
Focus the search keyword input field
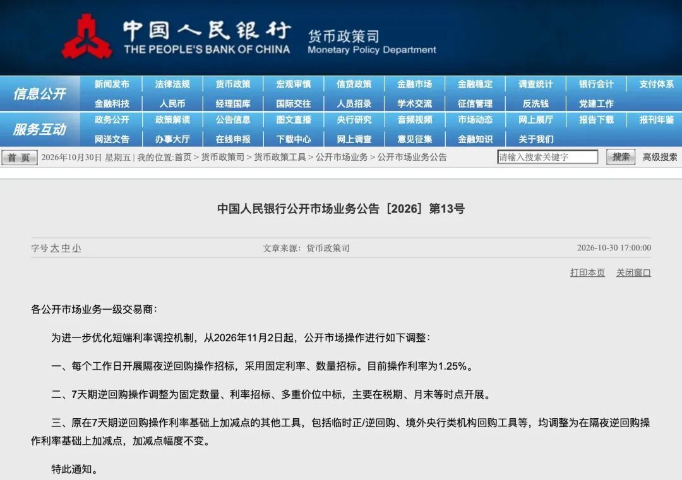pyautogui.click(x=547, y=157)
